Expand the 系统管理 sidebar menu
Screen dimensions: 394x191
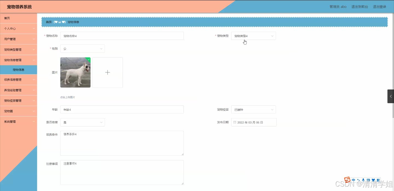coord(18,121)
